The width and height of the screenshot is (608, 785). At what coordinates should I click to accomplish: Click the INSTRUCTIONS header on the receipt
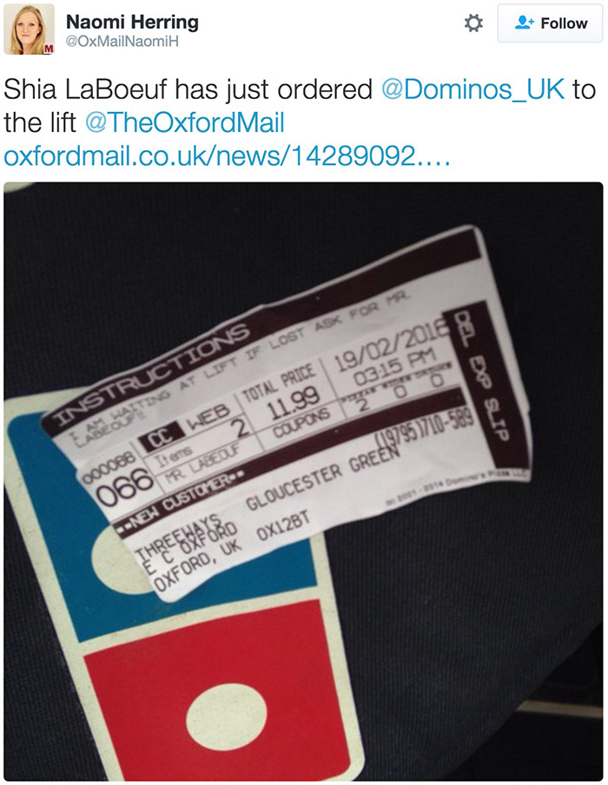click(150, 373)
